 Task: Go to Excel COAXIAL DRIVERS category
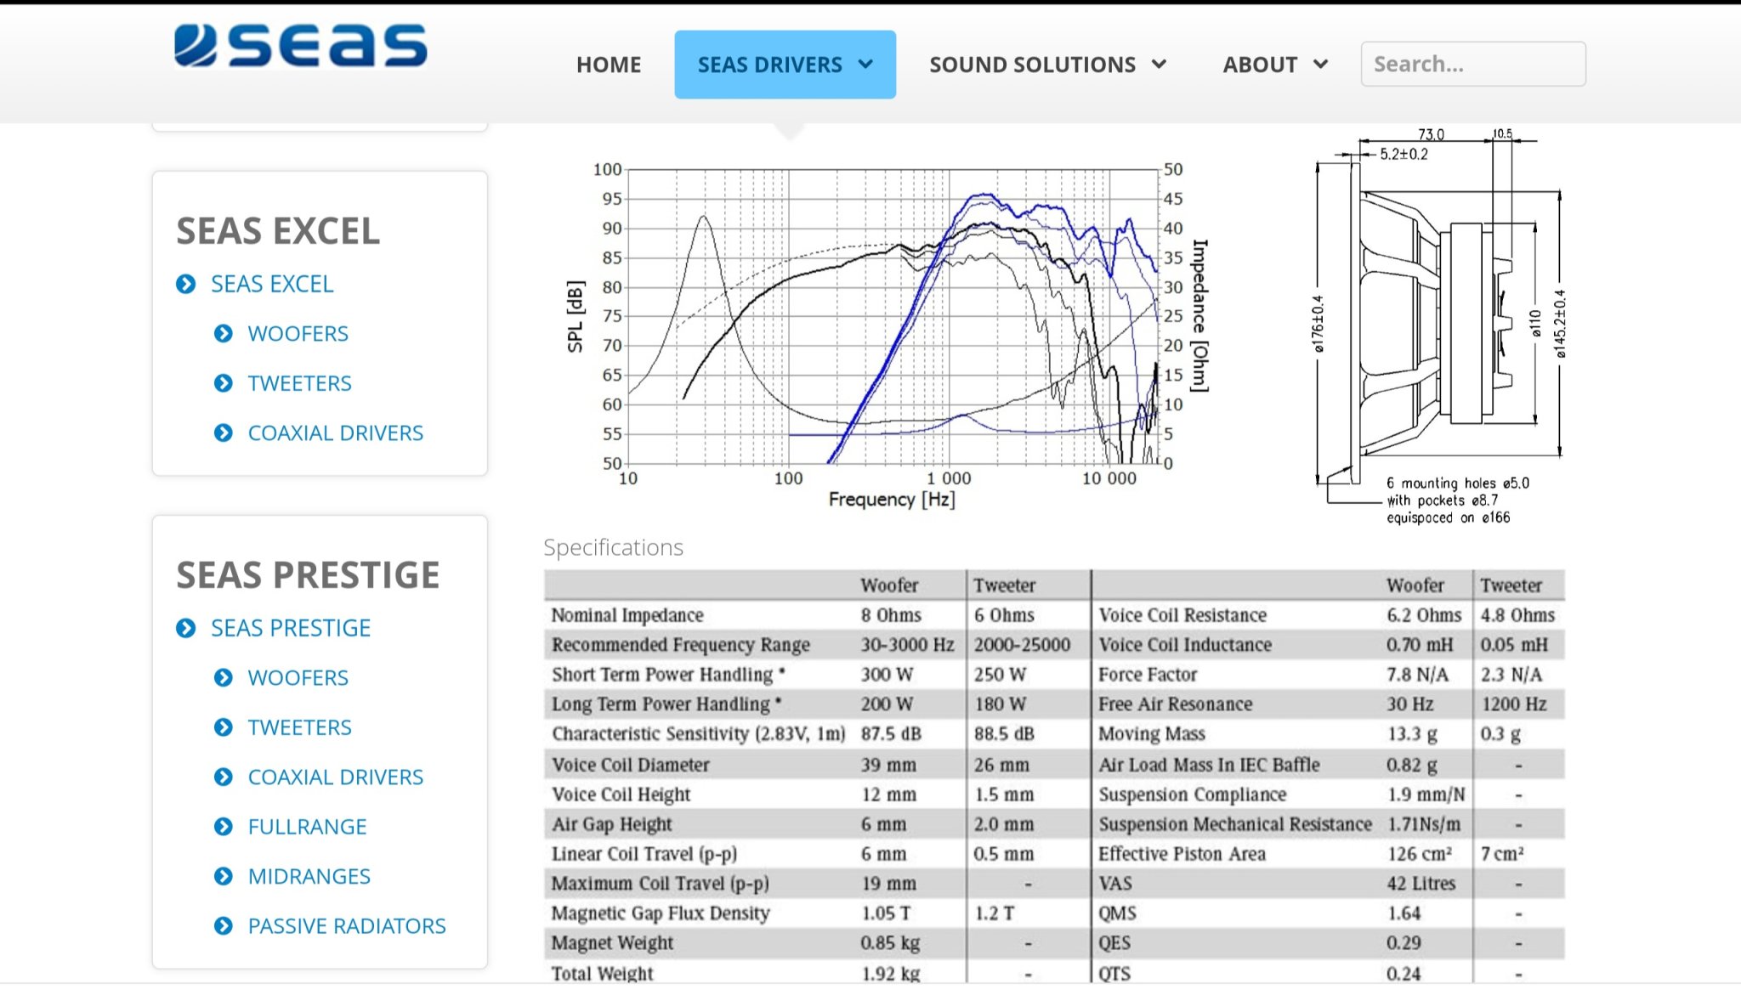click(x=335, y=432)
